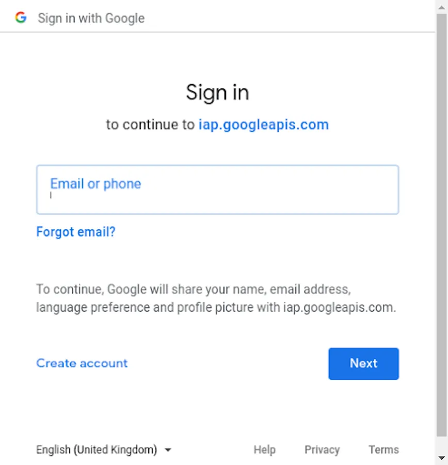
Task: Open the Privacy footer link
Action: click(x=322, y=450)
